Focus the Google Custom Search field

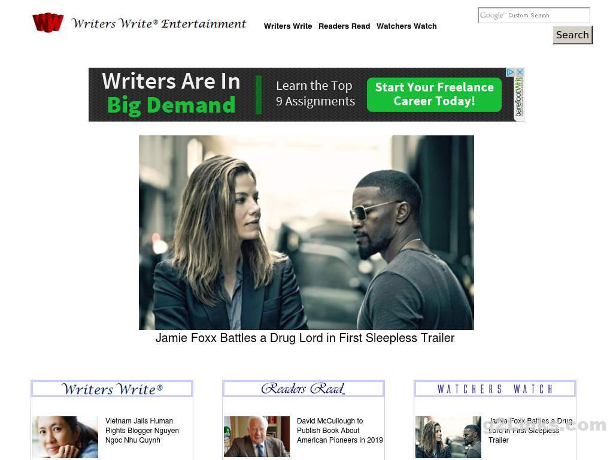pyautogui.click(x=533, y=15)
